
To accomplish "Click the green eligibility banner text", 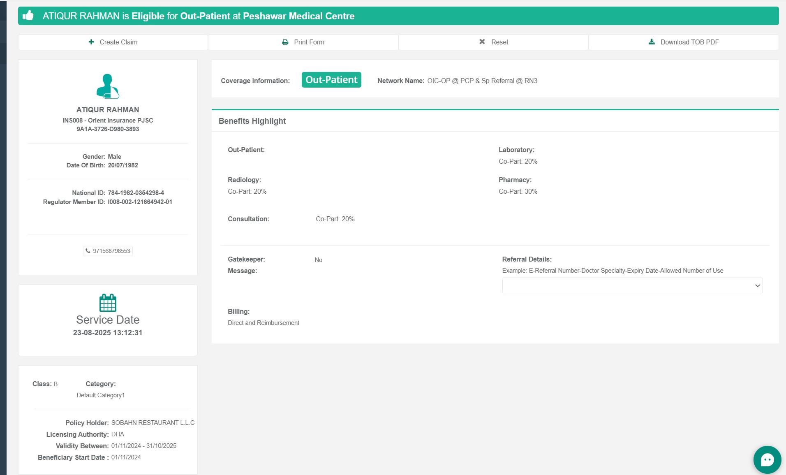I will coord(199,16).
